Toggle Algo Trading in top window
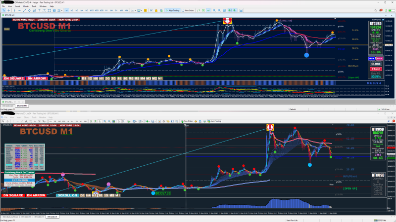396x222 pixels. pyautogui.click(x=172, y=10)
